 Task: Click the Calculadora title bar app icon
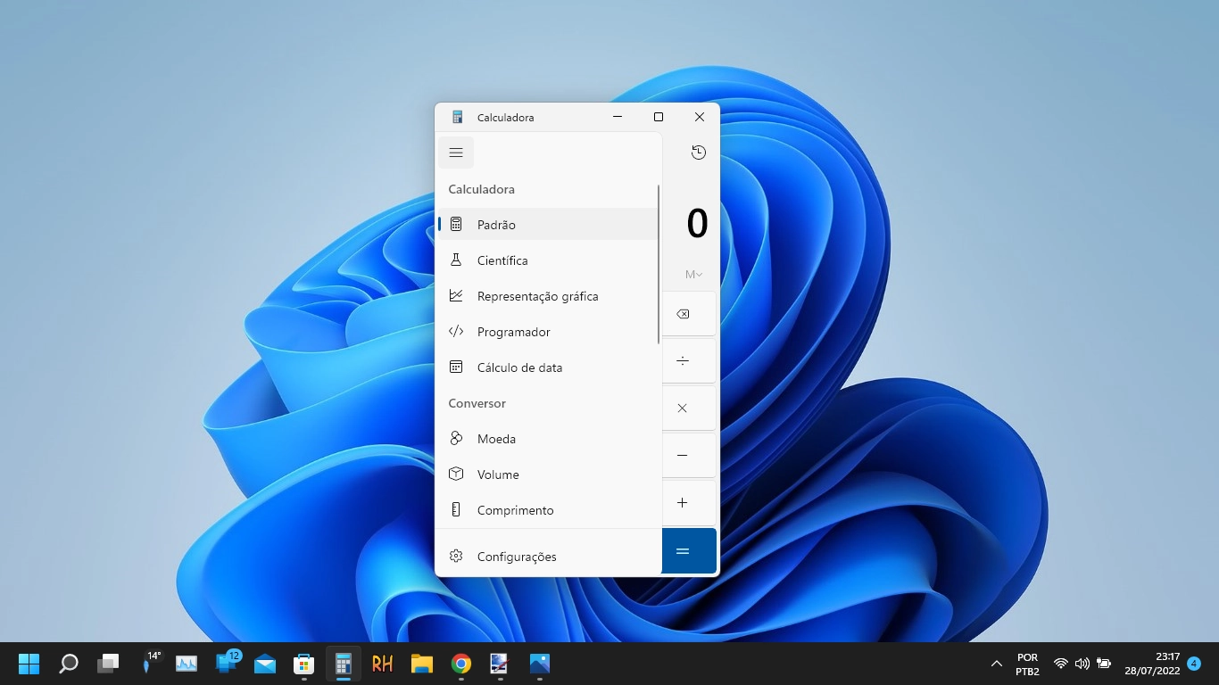tap(458, 117)
